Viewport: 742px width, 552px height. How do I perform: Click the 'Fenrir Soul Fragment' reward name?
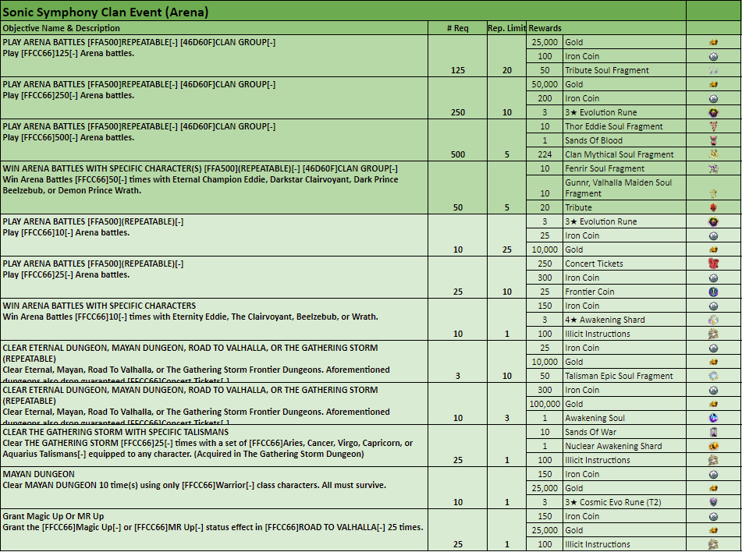pos(605,168)
